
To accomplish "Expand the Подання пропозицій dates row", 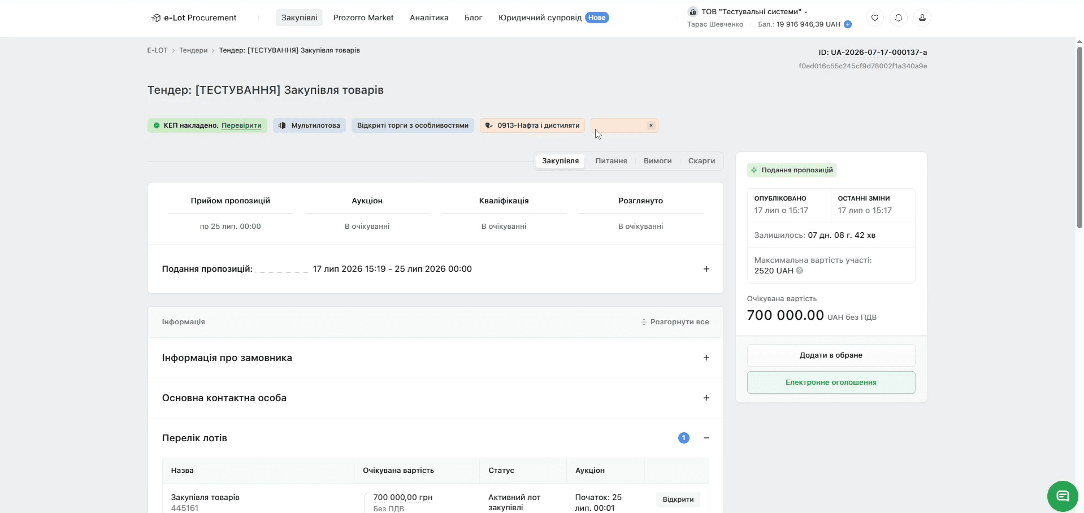I will tap(706, 269).
